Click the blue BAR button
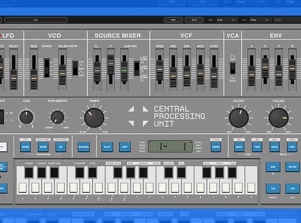The image size is (301, 223). [273, 167]
